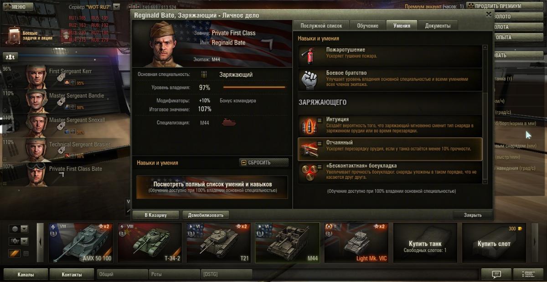Image resolution: width=547 pixels, height=282 pixels.
Task: Choose the Боевое братство fist skill icon
Action: [308, 80]
